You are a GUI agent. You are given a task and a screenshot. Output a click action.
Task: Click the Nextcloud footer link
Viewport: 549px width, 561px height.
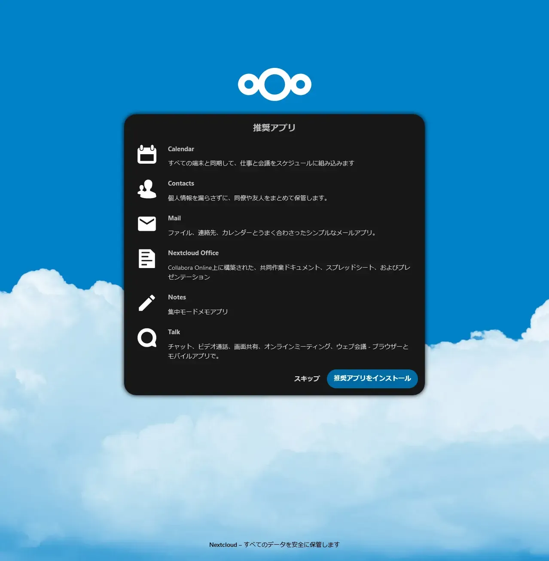point(223,545)
